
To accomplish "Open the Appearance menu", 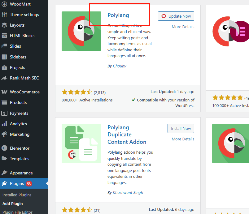I will pyautogui.click(x=21, y=173).
